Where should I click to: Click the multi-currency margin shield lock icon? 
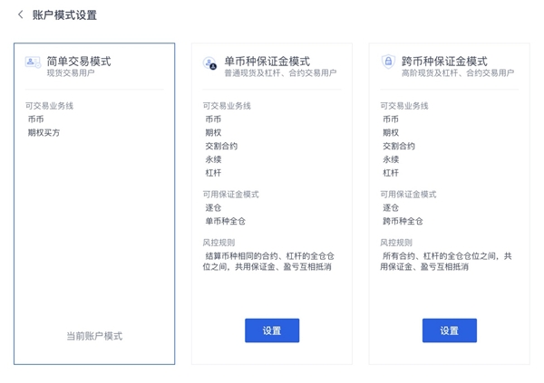[388, 62]
